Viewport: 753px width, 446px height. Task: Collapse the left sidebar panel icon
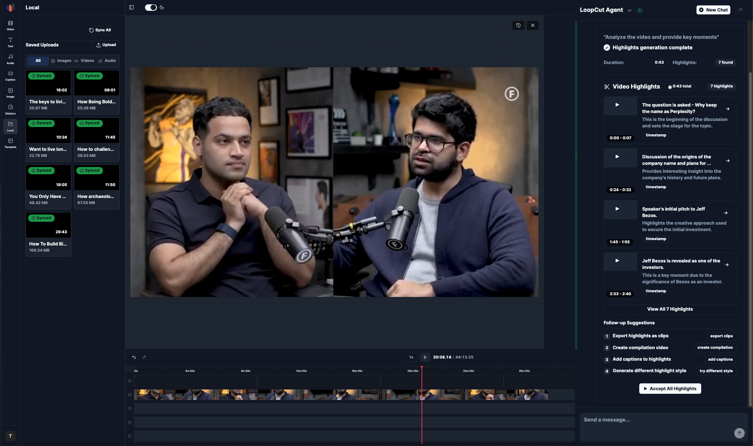131,7
